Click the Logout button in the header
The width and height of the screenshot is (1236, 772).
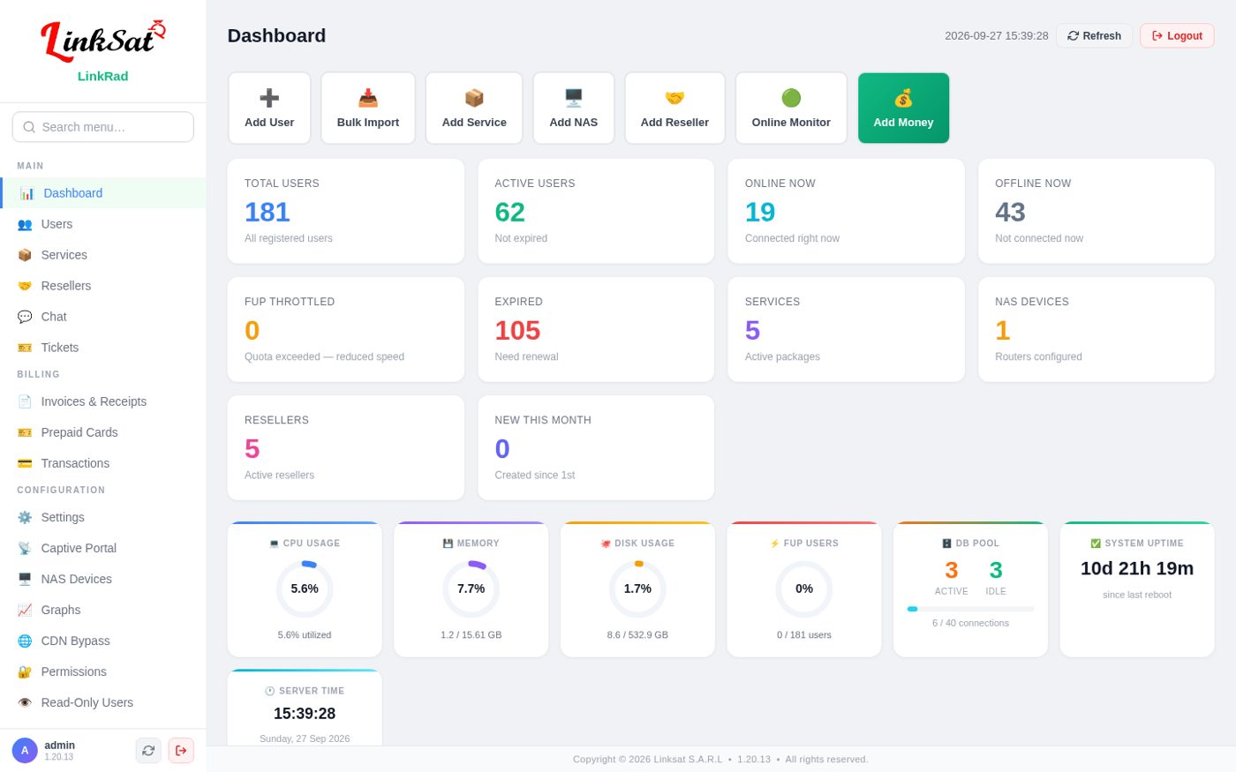(x=1177, y=36)
